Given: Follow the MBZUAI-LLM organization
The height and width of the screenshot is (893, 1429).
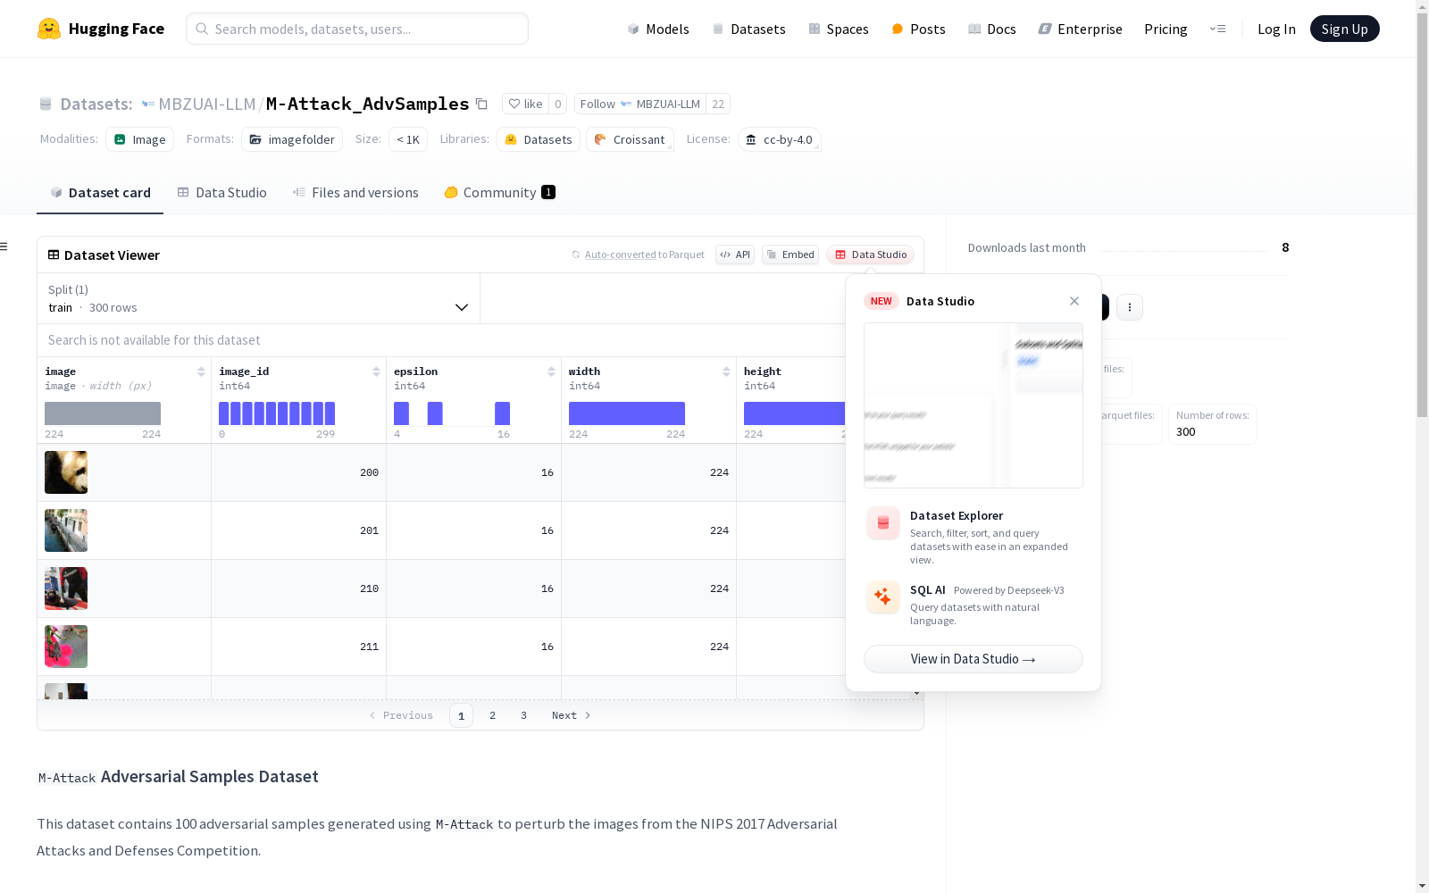Looking at the screenshot, I should coord(639,104).
